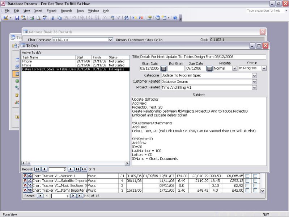Image resolution: width=289 pixels, height=217 pixels.
Task: Go to last record in To Do's
Action: [x=77, y=169]
